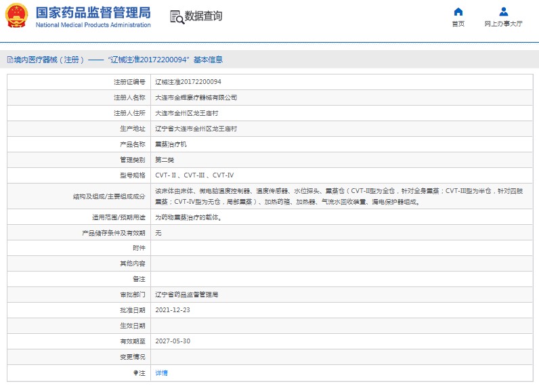Click the 注册证编号 label
539x386 pixels.
pos(129,82)
